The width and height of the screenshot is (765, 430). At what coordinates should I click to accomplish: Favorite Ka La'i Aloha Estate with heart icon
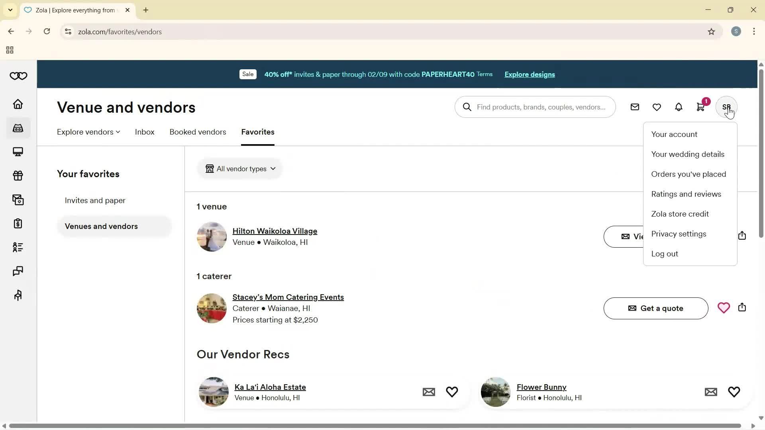point(452,392)
